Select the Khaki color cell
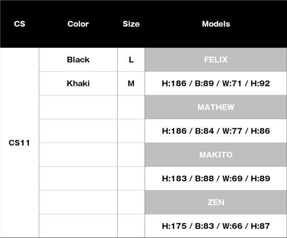This screenshot has width=287, height=238. pos(78,83)
